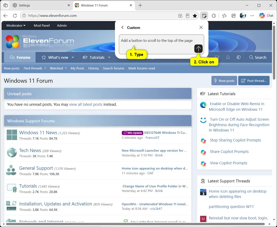The image size is (277, 227).
Task: Click the browser Back arrow
Action: tap(6, 16)
